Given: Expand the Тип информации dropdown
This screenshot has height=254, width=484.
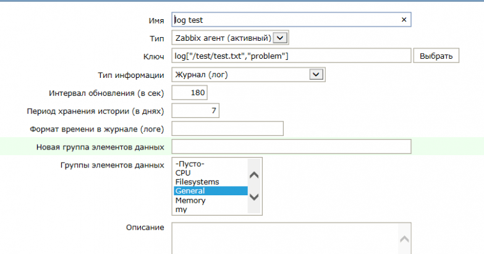Looking at the screenshot, I should (x=316, y=75).
